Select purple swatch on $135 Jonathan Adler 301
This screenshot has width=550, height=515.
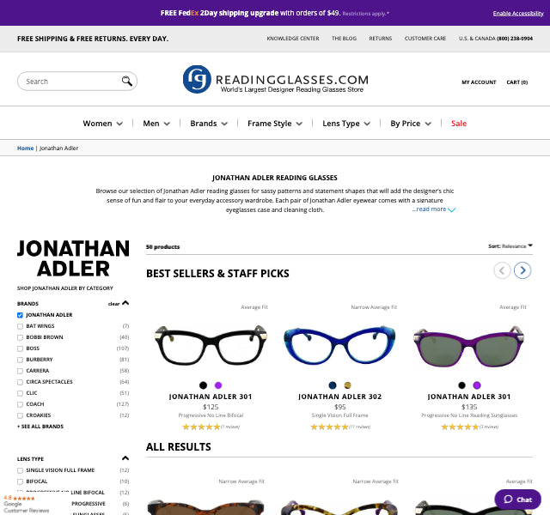click(477, 385)
